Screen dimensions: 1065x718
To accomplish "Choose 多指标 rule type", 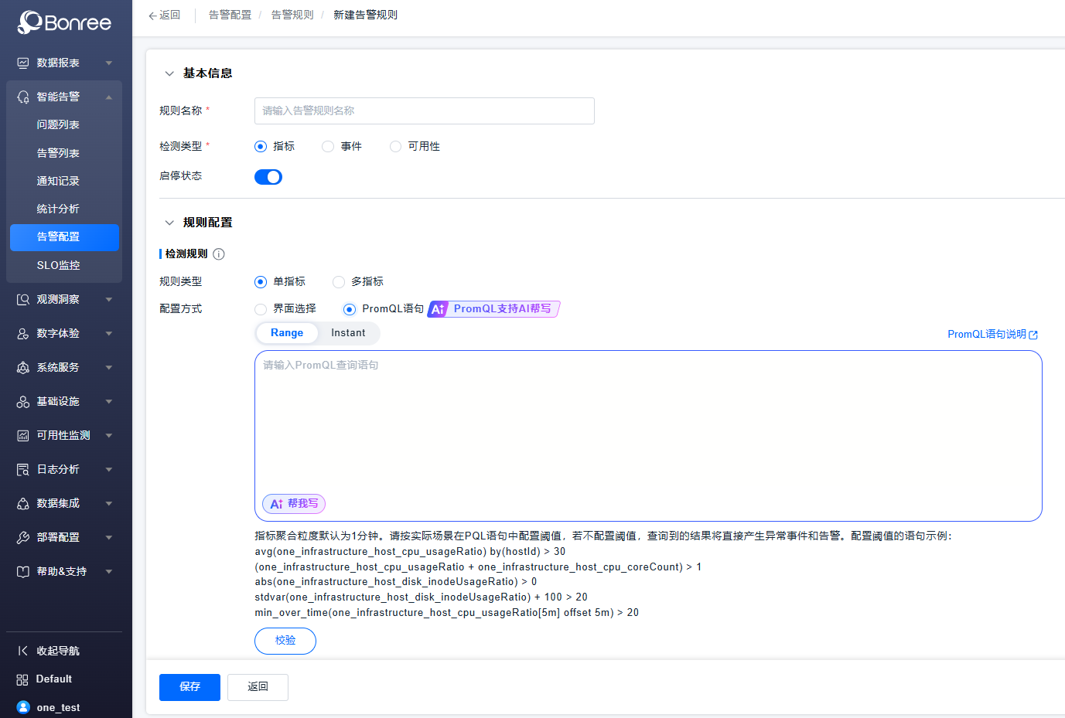I will coord(338,281).
